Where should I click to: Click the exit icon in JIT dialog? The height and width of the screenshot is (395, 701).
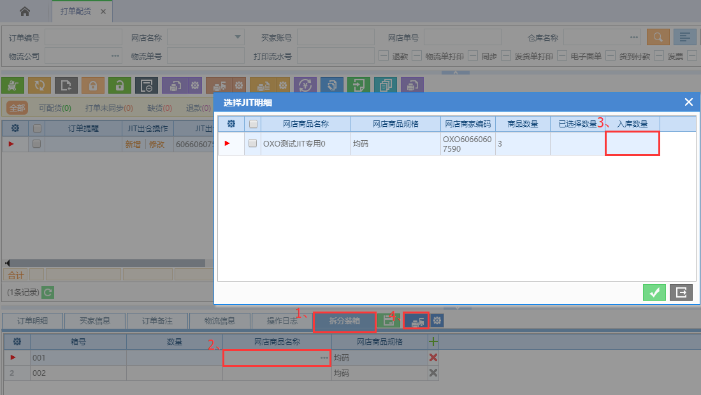(681, 292)
